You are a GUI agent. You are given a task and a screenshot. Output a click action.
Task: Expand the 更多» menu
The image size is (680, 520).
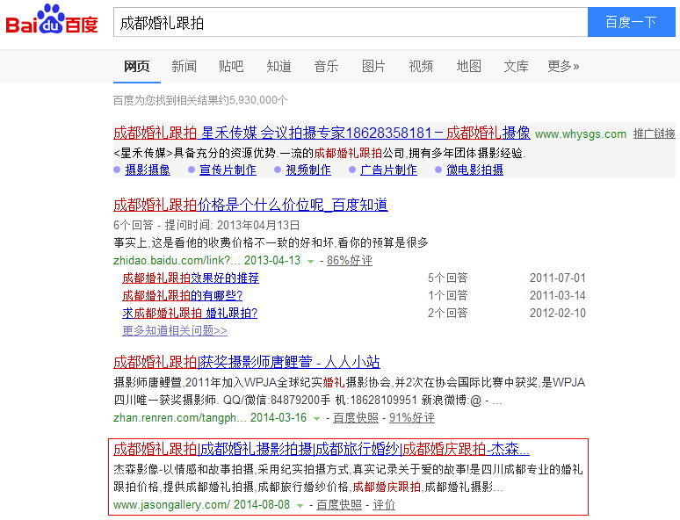tap(563, 67)
